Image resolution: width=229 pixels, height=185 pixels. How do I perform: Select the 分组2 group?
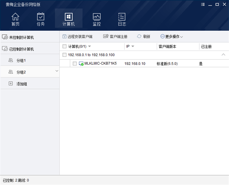point(30,72)
